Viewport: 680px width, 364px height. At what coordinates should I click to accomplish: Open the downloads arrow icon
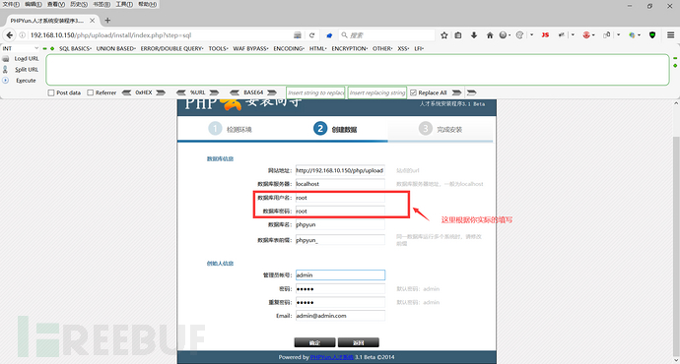click(x=474, y=35)
